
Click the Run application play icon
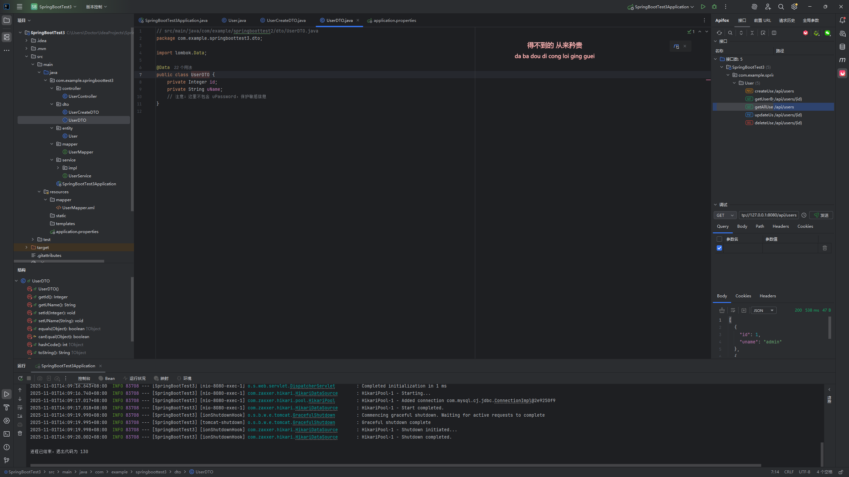click(x=703, y=7)
